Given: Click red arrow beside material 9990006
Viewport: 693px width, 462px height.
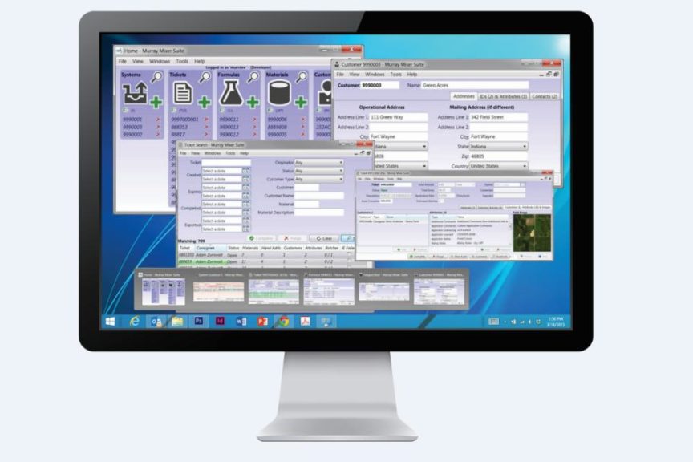Looking at the screenshot, I should (x=302, y=120).
